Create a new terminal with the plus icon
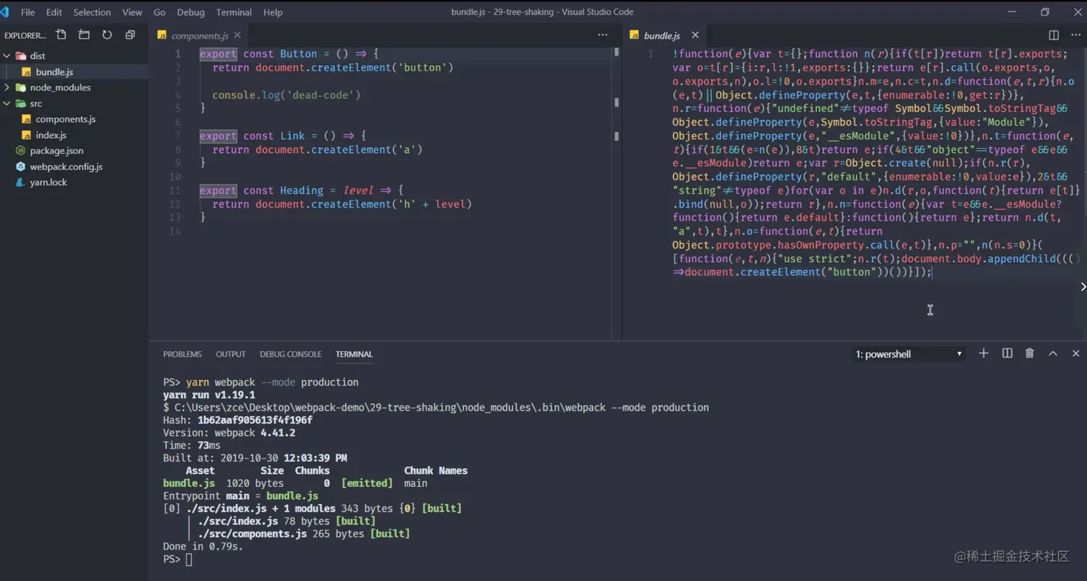1087x581 pixels. 983,353
